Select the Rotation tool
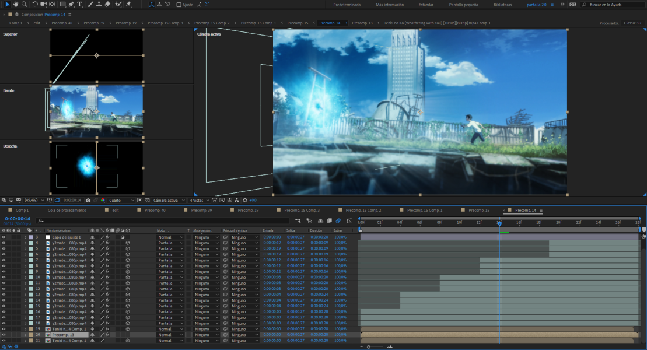This screenshot has height=350, width=647. [34, 4]
